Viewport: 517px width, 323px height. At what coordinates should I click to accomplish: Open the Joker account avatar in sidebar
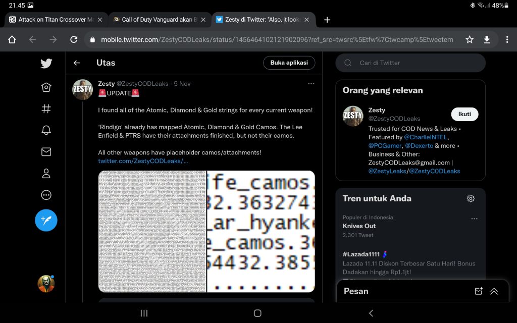pos(46,284)
